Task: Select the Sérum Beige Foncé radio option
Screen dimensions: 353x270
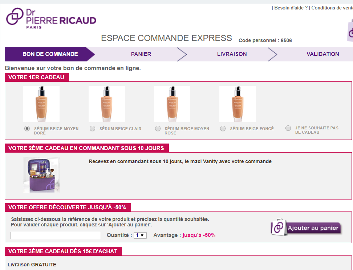Action: pyautogui.click(x=223, y=129)
